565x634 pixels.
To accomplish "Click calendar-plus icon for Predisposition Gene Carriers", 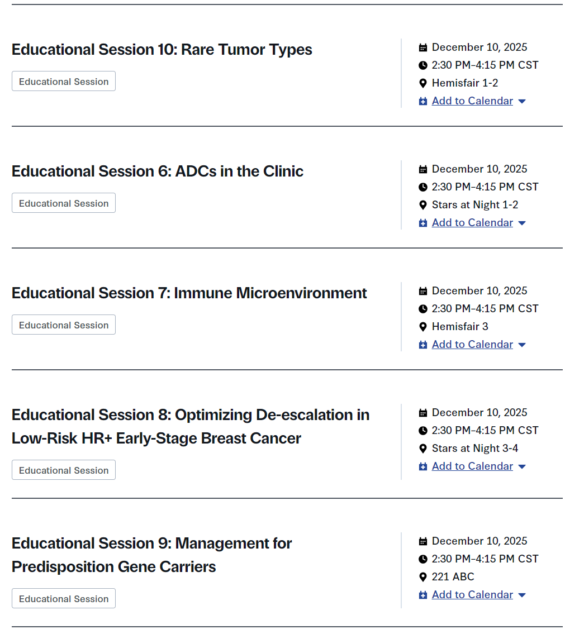I will pyautogui.click(x=423, y=595).
